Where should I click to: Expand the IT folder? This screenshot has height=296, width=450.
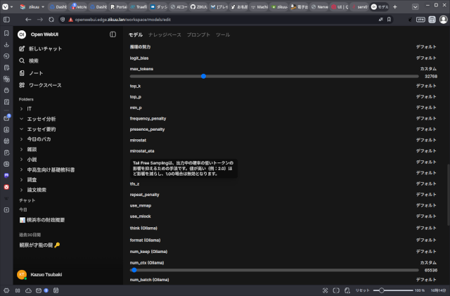tap(22, 109)
